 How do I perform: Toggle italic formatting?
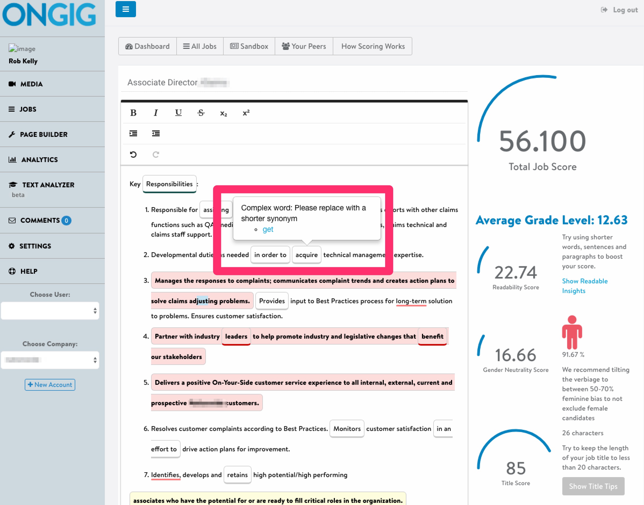coord(156,113)
